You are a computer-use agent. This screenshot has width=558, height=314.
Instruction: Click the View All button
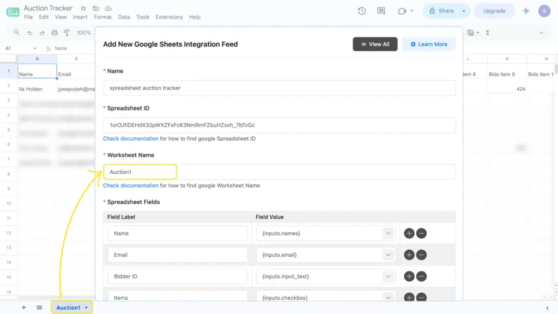375,44
